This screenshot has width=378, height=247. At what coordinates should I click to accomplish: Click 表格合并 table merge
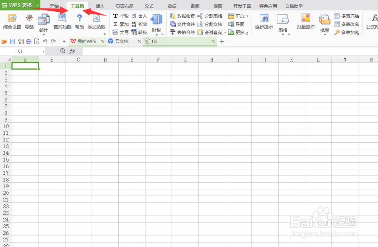point(183,32)
